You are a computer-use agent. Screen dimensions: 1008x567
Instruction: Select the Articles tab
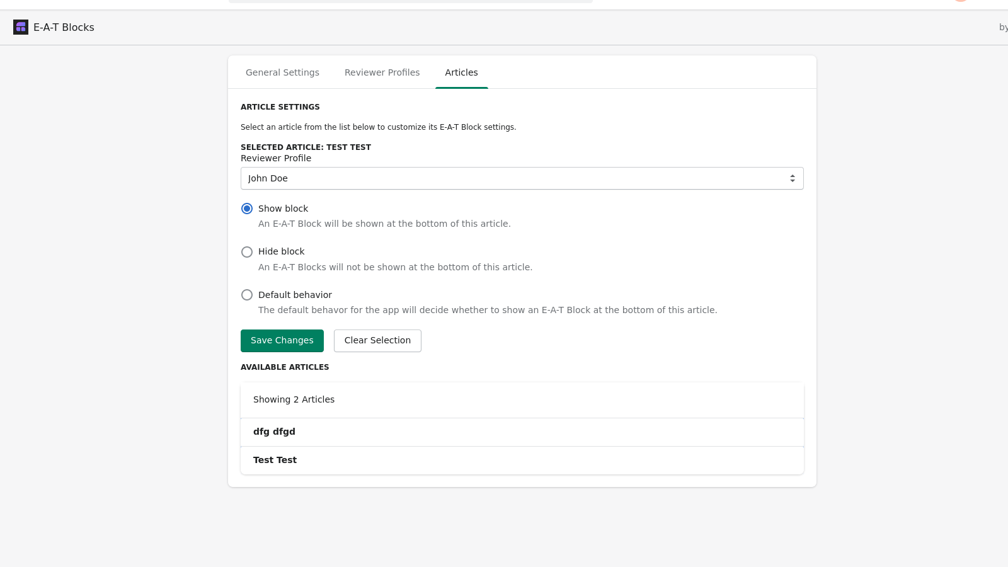pos(461,72)
